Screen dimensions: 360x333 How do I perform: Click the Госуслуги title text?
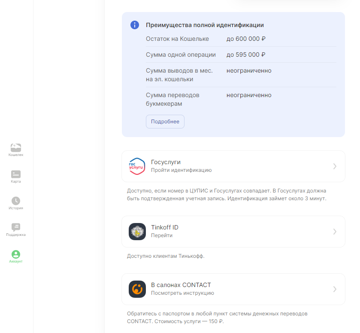[x=166, y=162]
